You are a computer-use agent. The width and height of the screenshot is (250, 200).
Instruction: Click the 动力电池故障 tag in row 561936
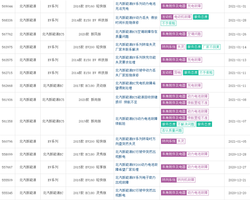pos(197,96)
